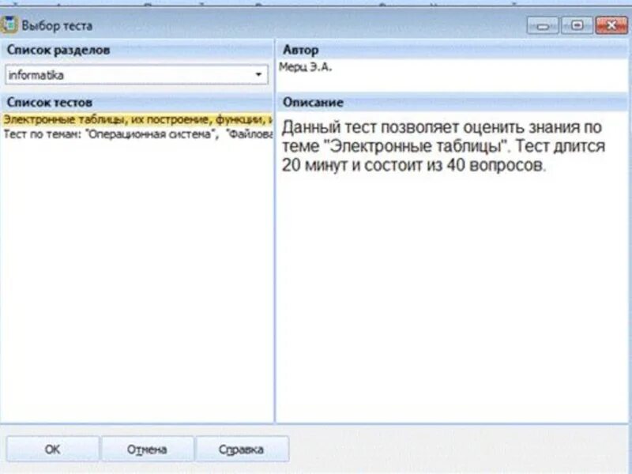Maximize the Выбор теста window
The height and width of the screenshot is (474, 632).
pyautogui.click(x=577, y=25)
